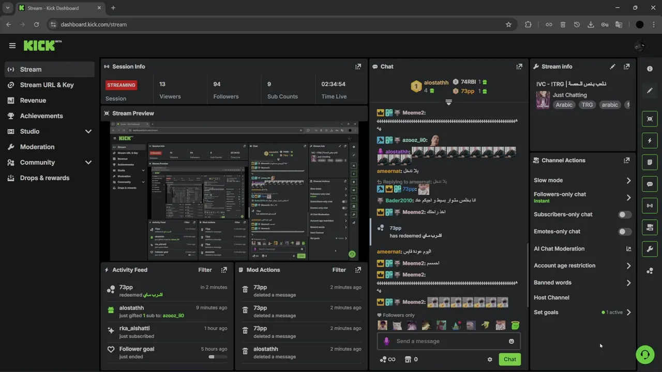This screenshot has width=662, height=372.
Task: Click the Kick logo
Action: (42, 45)
